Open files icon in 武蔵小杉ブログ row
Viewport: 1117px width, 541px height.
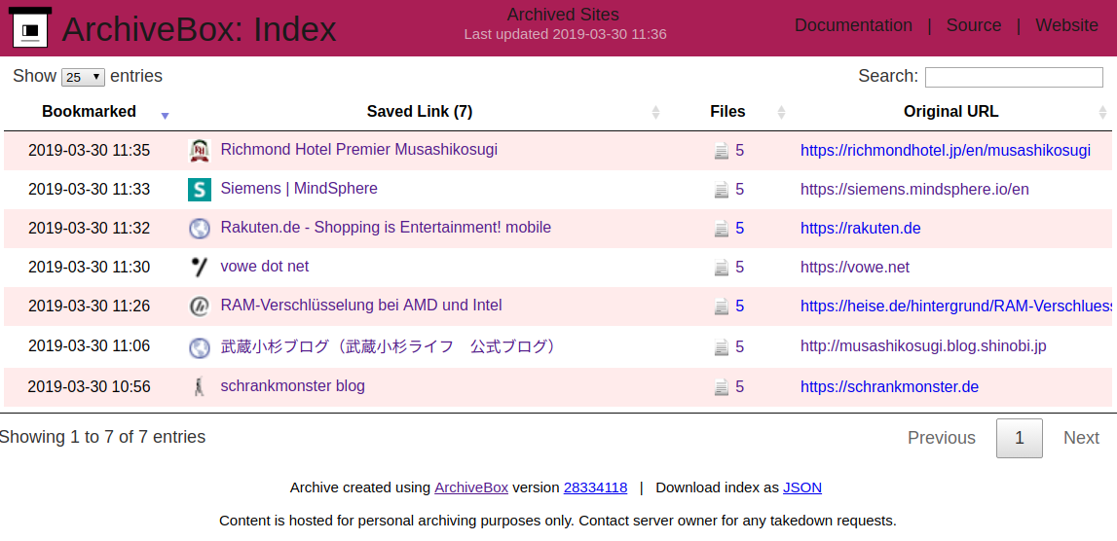point(722,347)
